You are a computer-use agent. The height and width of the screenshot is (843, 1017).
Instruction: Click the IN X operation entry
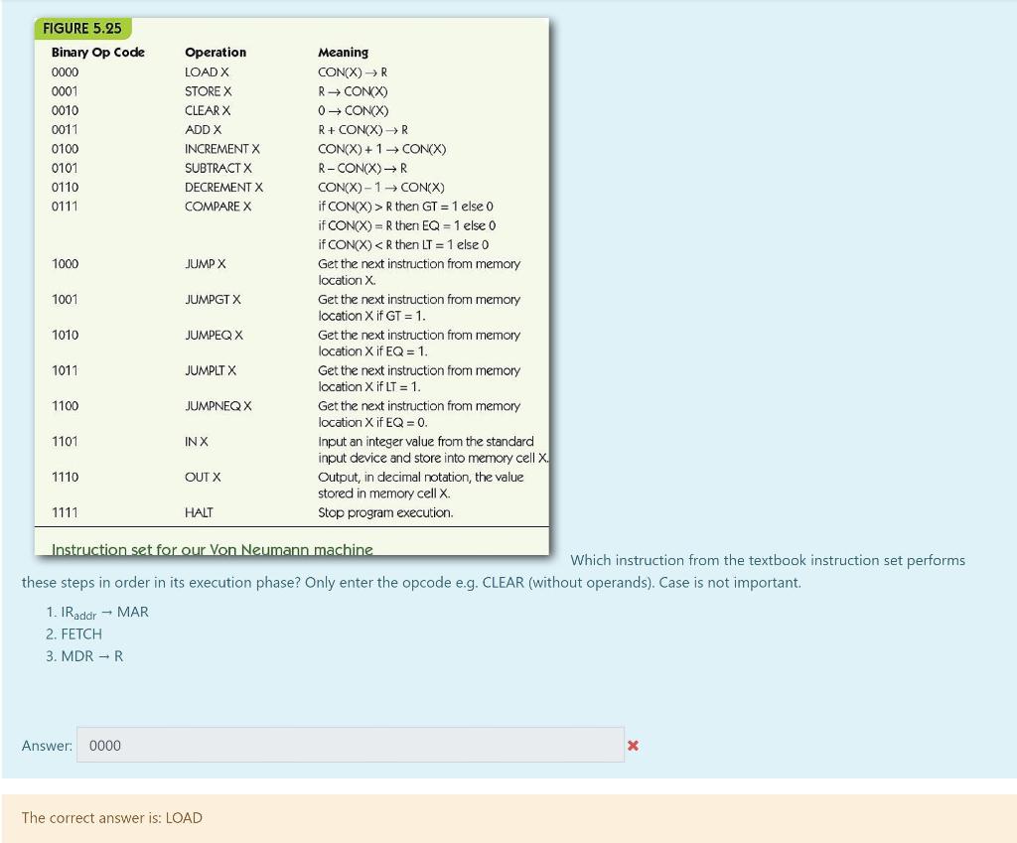(196, 441)
